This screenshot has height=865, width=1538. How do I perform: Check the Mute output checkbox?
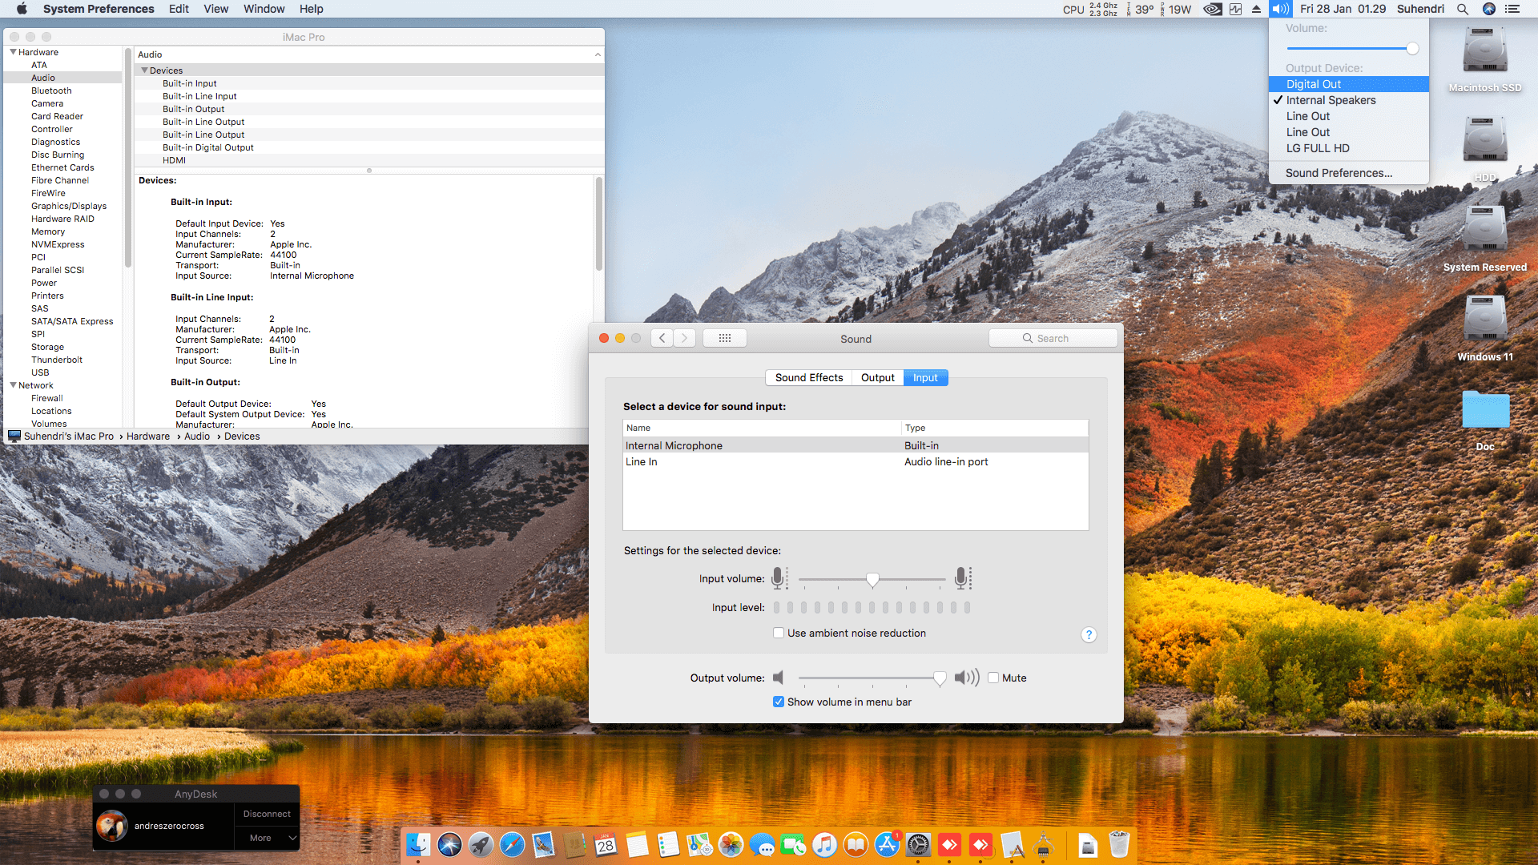coord(993,678)
